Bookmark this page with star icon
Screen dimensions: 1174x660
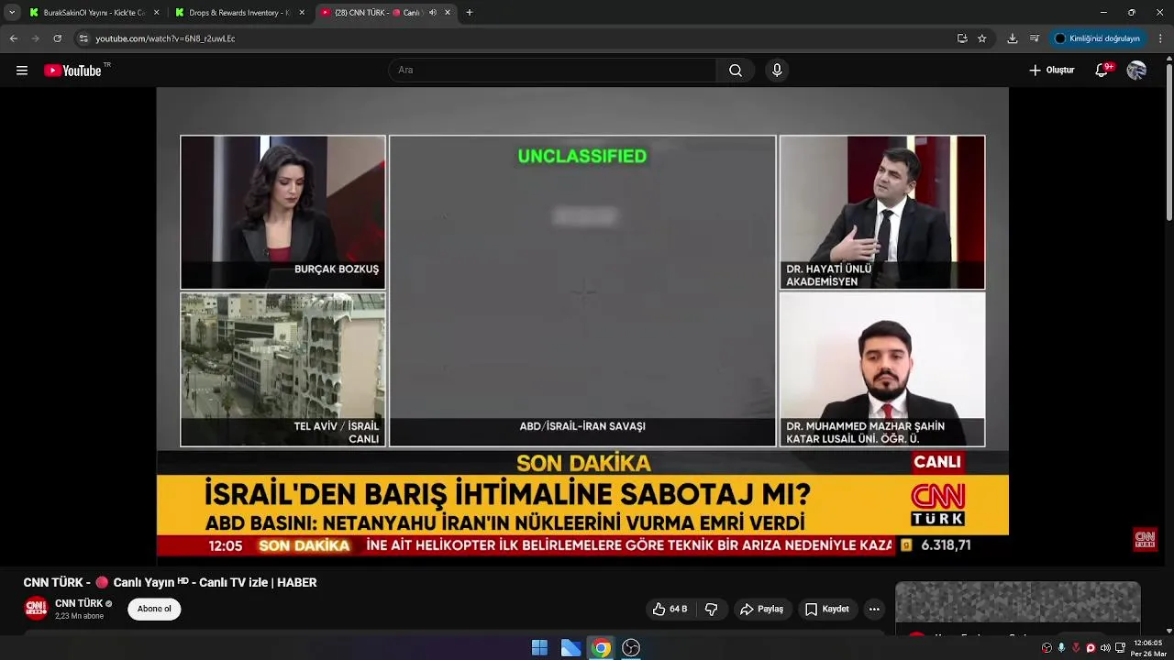click(x=982, y=38)
